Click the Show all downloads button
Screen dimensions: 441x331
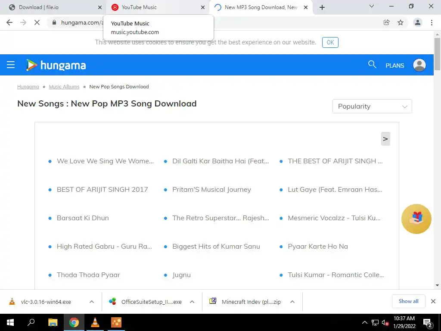pyautogui.click(x=408, y=301)
